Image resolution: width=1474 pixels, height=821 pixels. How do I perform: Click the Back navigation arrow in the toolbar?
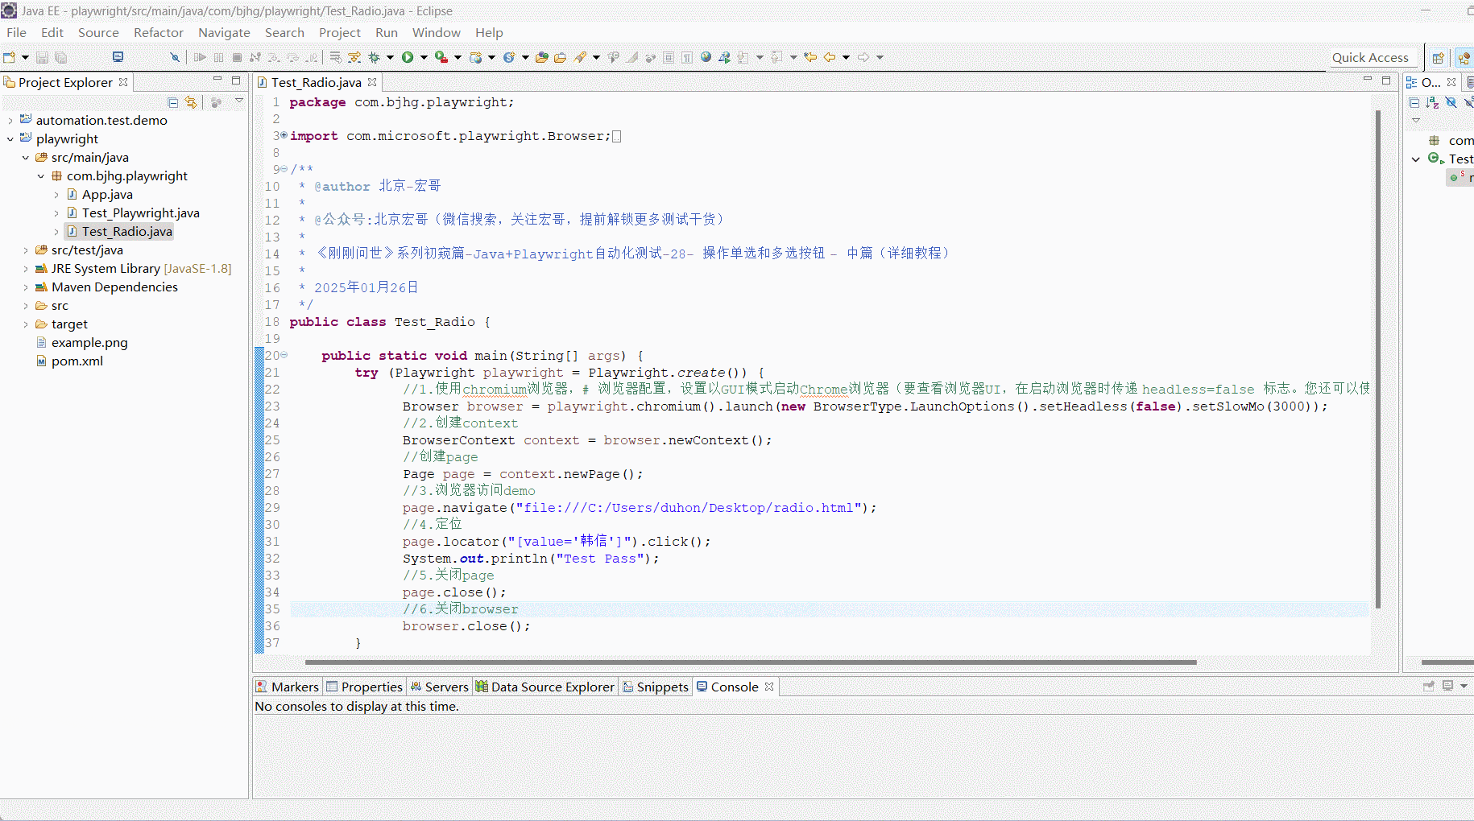coord(830,57)
